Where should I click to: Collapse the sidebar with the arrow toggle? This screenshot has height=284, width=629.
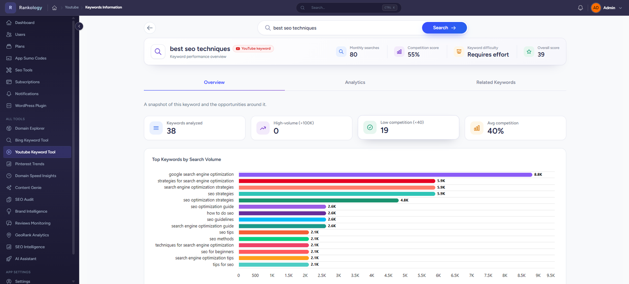coord(79,26)
